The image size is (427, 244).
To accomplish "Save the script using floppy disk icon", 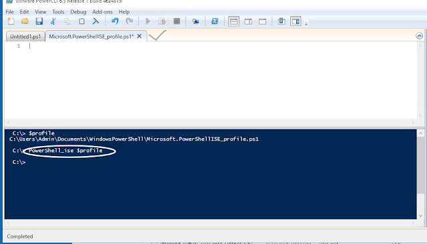I will pyautogui.click(x=39, y=21).
